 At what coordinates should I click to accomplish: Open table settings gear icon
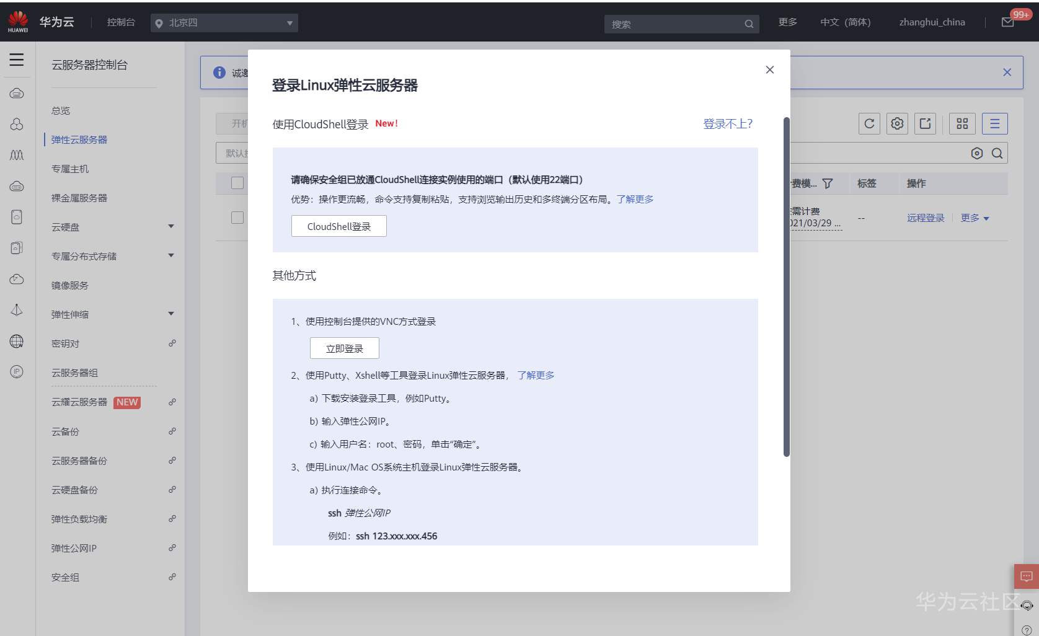(897, 123)
